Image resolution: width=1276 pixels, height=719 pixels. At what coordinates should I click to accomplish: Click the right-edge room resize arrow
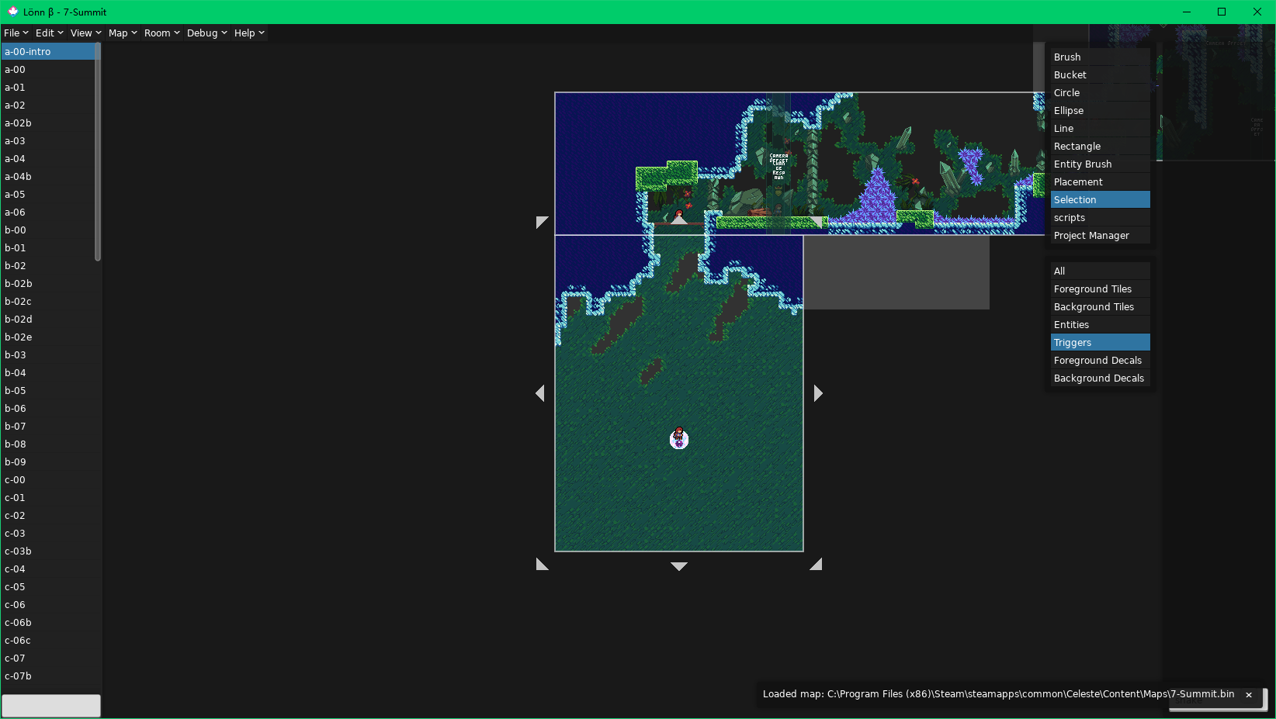818,393
